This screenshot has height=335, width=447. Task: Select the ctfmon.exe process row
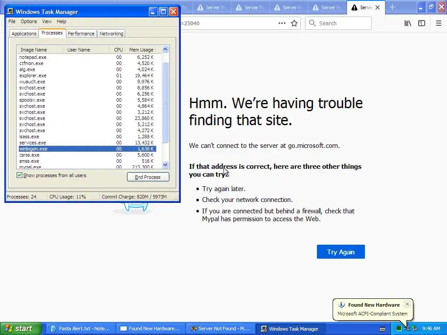click(x=87, y=63)
